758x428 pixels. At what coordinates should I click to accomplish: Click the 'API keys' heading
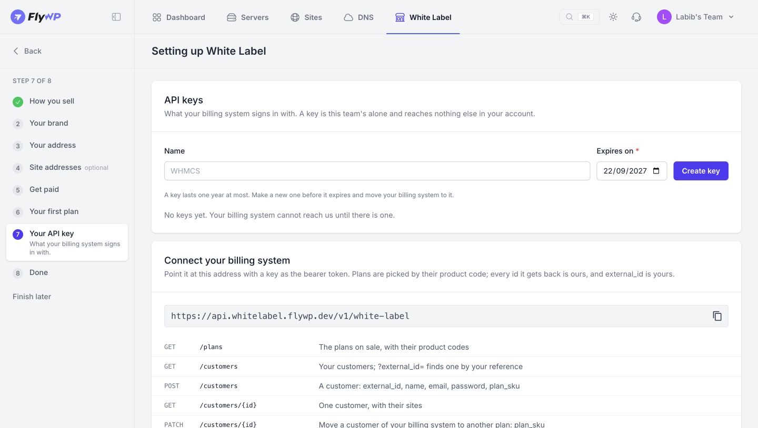click(184, 100)
